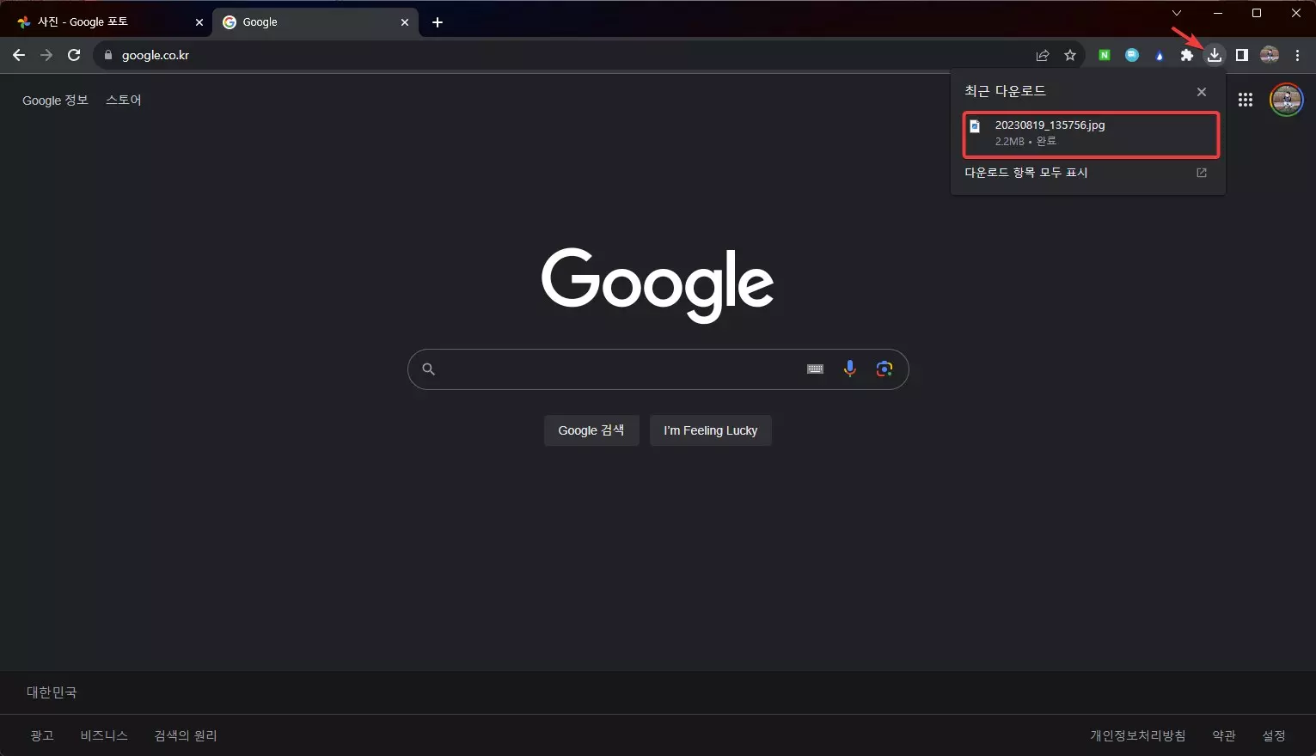Open the share page icon in address bar

click(x=1043, y=55)
